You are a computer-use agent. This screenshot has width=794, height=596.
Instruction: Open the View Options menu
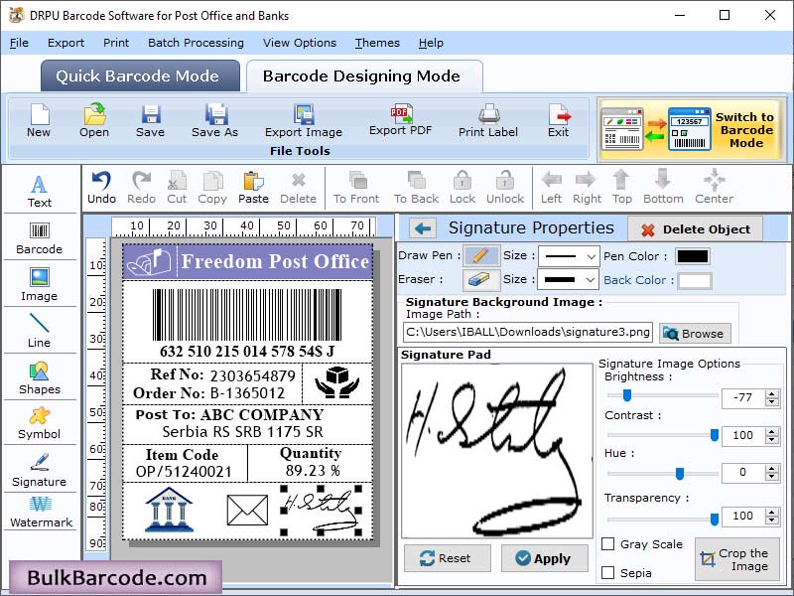pos(300,43)
